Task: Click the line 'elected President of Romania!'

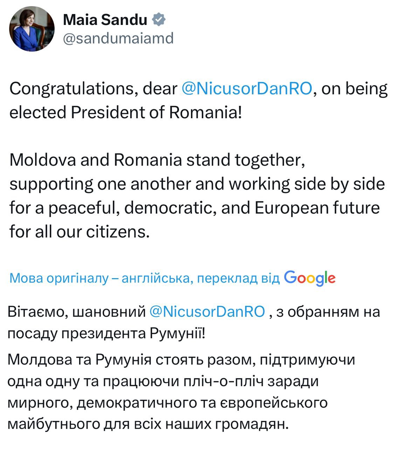Action: point(125,113)
